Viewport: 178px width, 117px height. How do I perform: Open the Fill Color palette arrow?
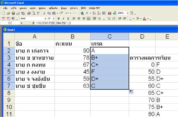[141, 19]
